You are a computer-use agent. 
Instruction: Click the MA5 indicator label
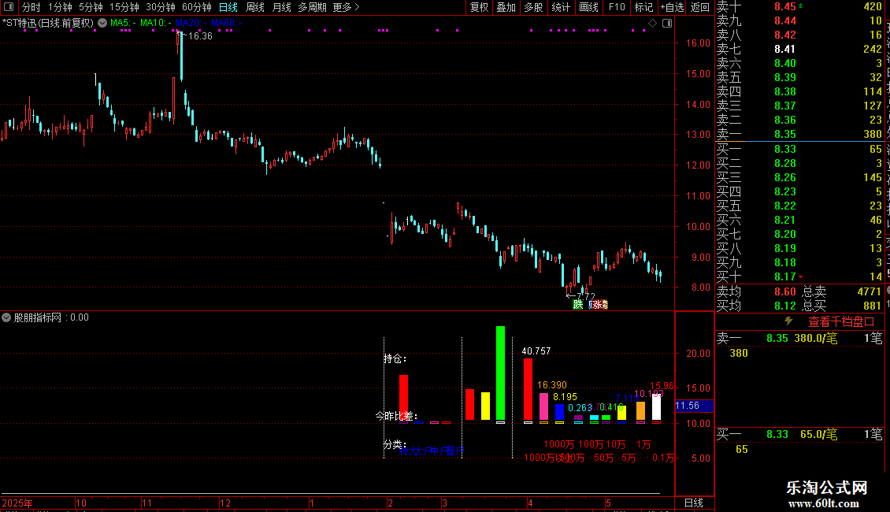(122, 23)
